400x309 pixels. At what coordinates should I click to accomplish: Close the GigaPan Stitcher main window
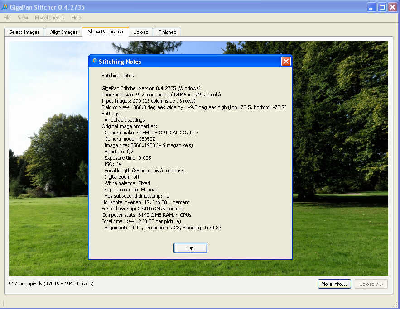click(392, 7)
